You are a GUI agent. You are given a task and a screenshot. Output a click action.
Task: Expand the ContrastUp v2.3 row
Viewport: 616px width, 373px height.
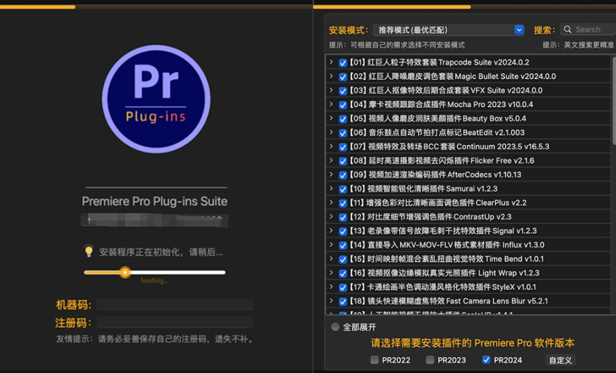[331, 216]
